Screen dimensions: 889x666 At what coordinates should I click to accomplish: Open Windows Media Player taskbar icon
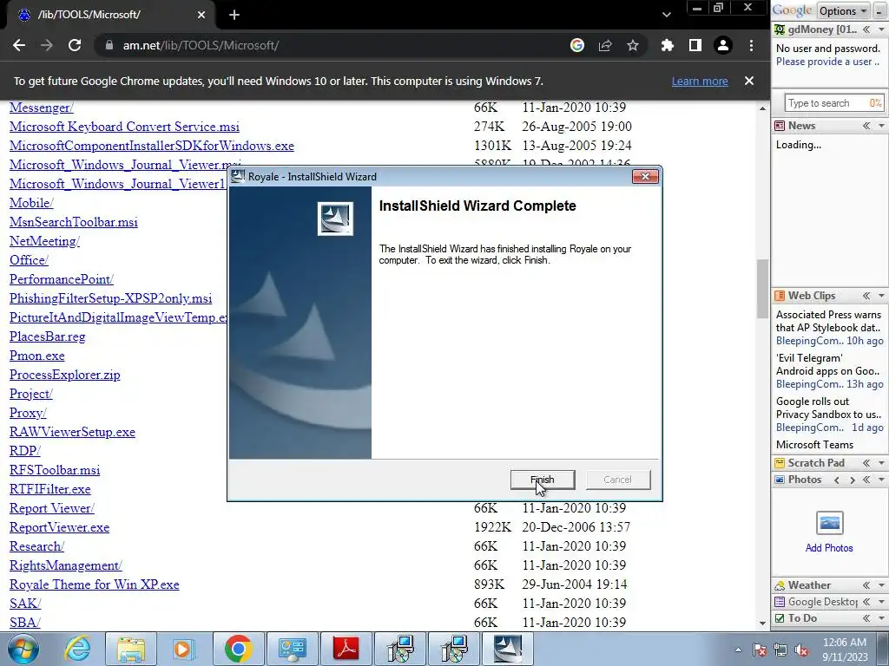[x=184, y=649]
